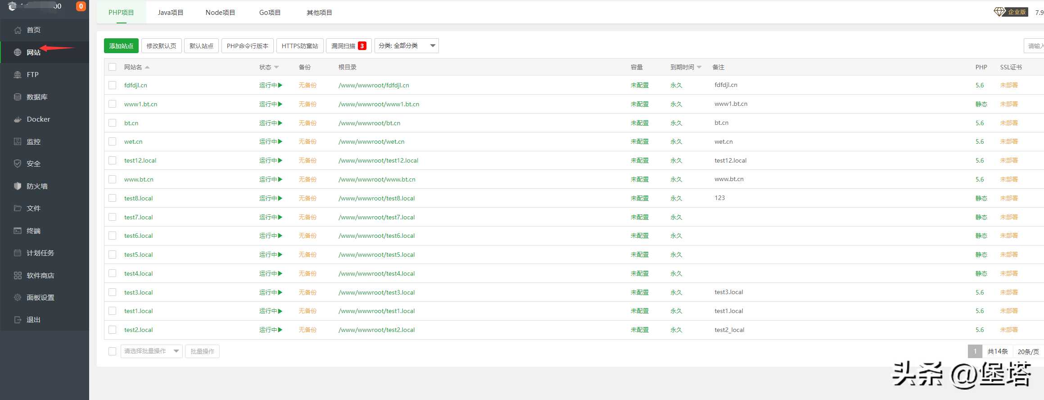Click the test2_local remark text
This screenshot has height=400, width=1044.
729,330
